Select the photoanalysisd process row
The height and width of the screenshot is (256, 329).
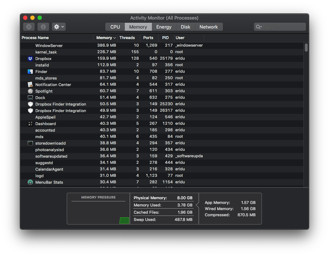tap(162, 150)
